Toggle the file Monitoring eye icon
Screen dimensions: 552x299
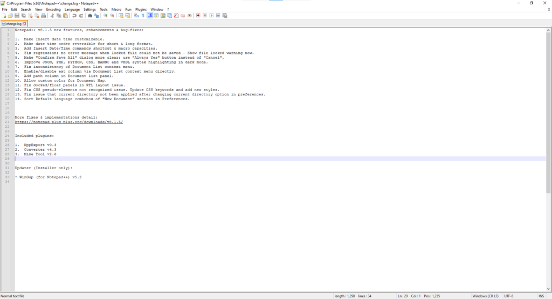click(189, 16)
